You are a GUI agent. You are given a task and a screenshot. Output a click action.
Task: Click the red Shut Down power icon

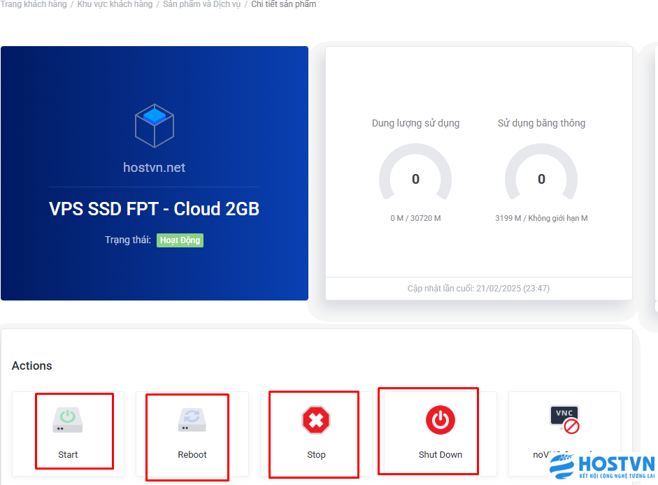click(x=441, y=420)
